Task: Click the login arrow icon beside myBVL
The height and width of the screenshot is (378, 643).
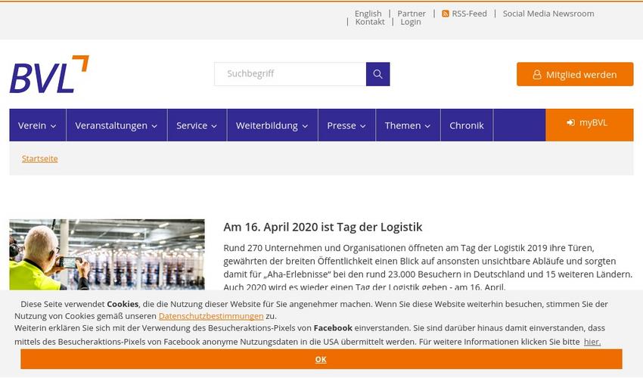Action: point(571,122)
